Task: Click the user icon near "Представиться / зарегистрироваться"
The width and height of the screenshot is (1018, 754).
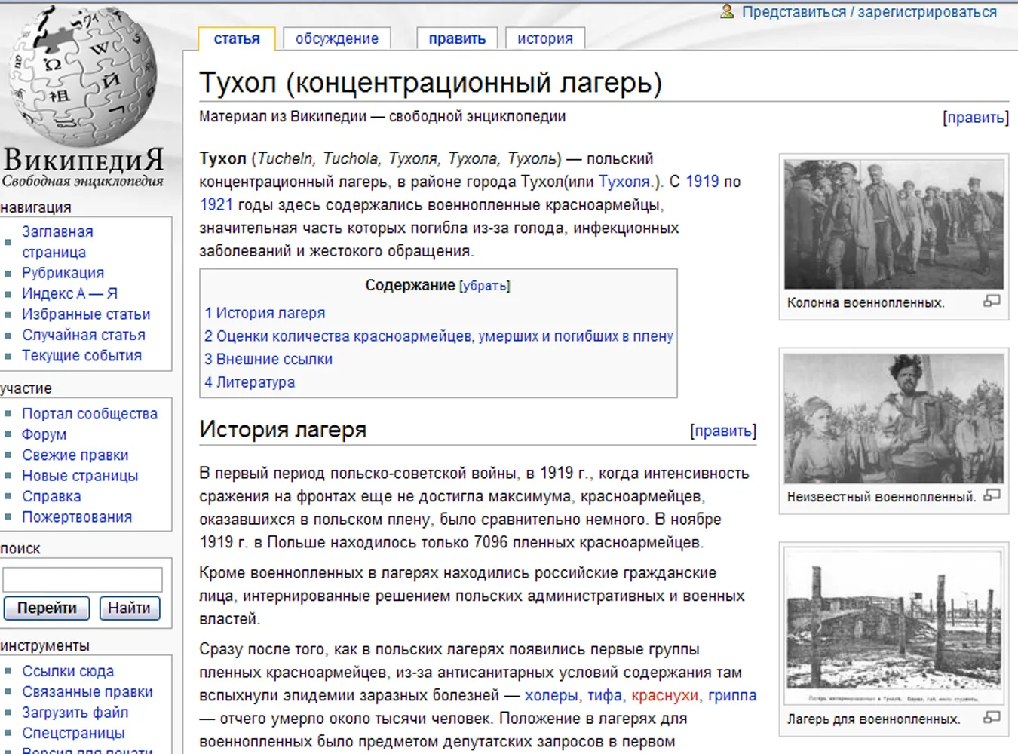Action: tap(725, 11)
